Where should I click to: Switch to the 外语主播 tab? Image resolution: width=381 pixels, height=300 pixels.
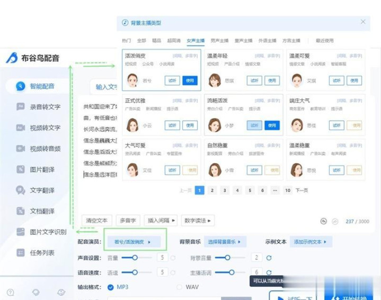tap(267, 41)
